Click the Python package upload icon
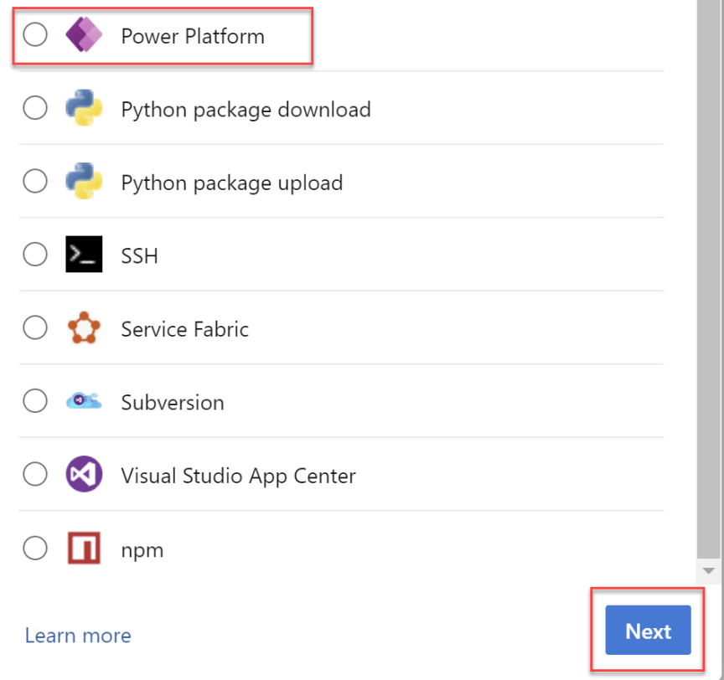 click(83, 182)
